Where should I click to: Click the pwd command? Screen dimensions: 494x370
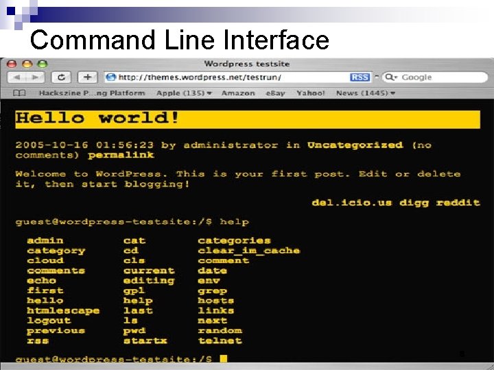point(134,331)
